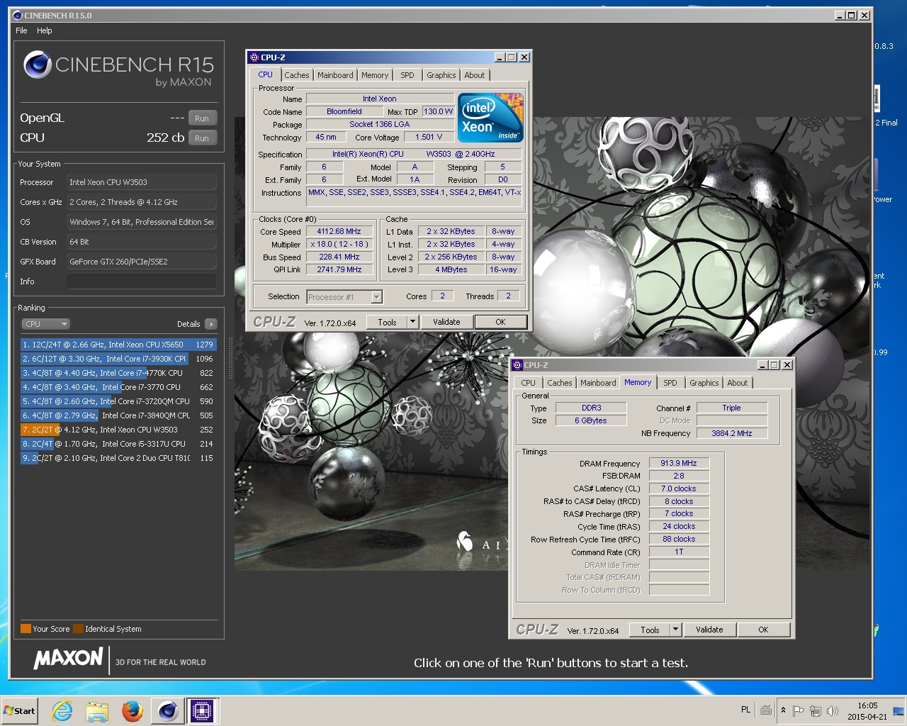Screen dimensions: 907x726
Task: Click the Core Speed value 4112.68 MHz
Action: click(x=339, y=232)
